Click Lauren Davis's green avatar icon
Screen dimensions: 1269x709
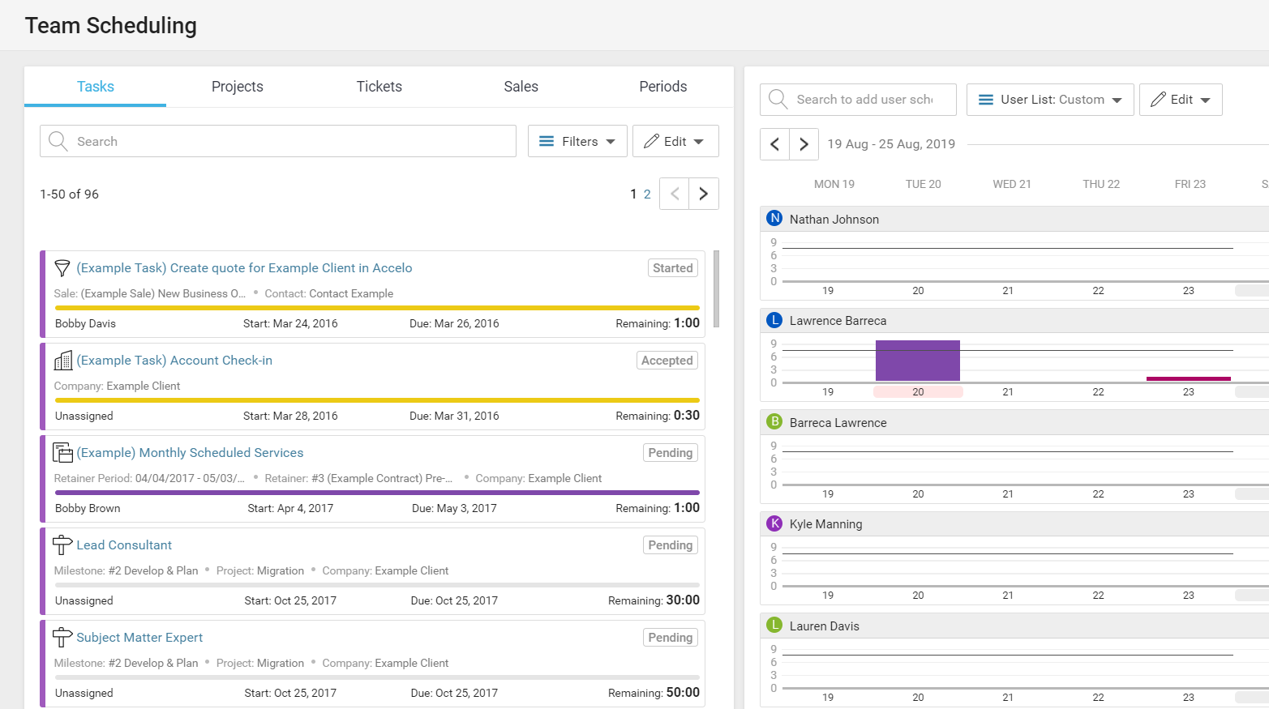774,626
